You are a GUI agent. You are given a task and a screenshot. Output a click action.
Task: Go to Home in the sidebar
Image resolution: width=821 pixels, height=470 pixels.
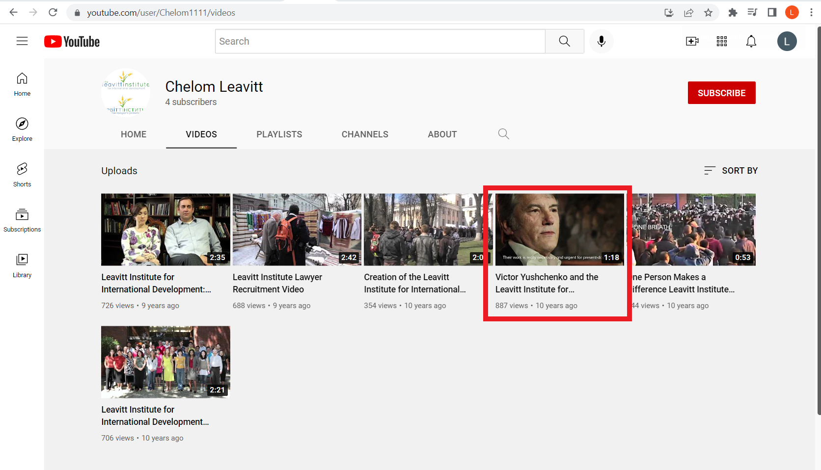[22, 84]
